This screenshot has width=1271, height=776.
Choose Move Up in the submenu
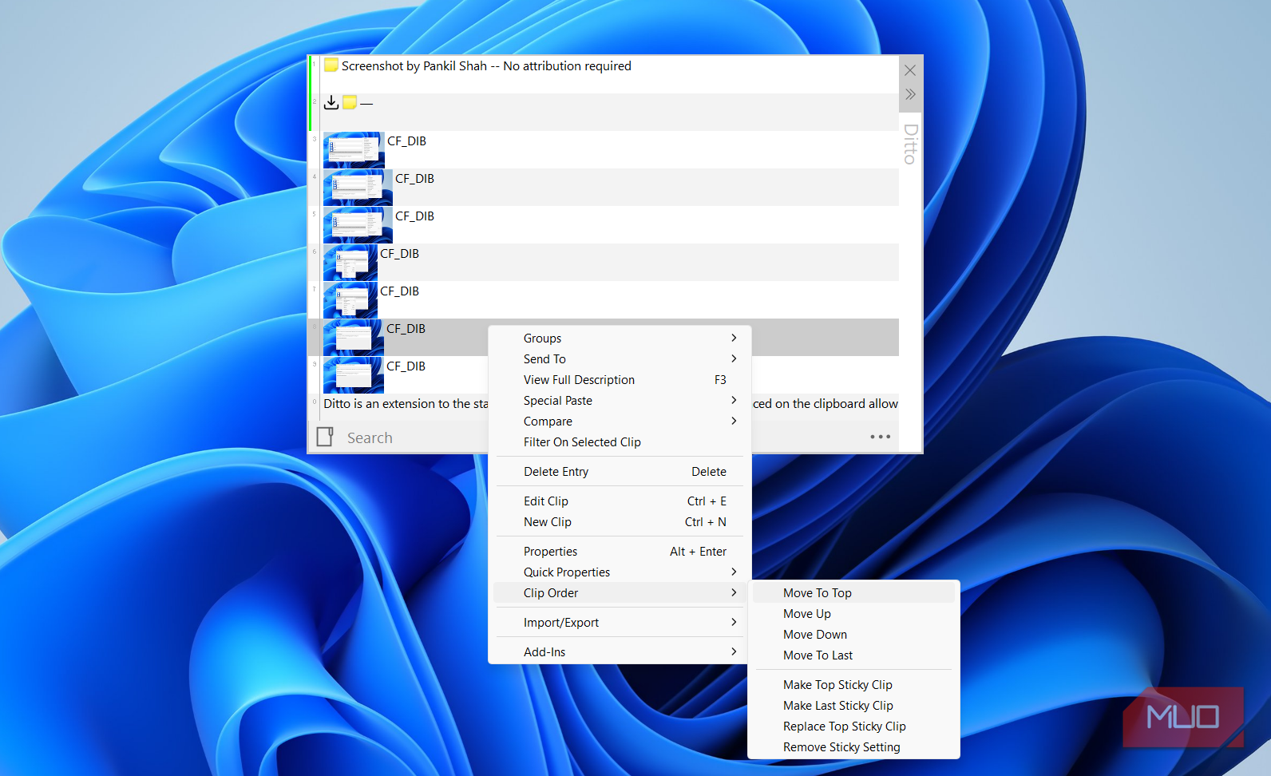853,614
